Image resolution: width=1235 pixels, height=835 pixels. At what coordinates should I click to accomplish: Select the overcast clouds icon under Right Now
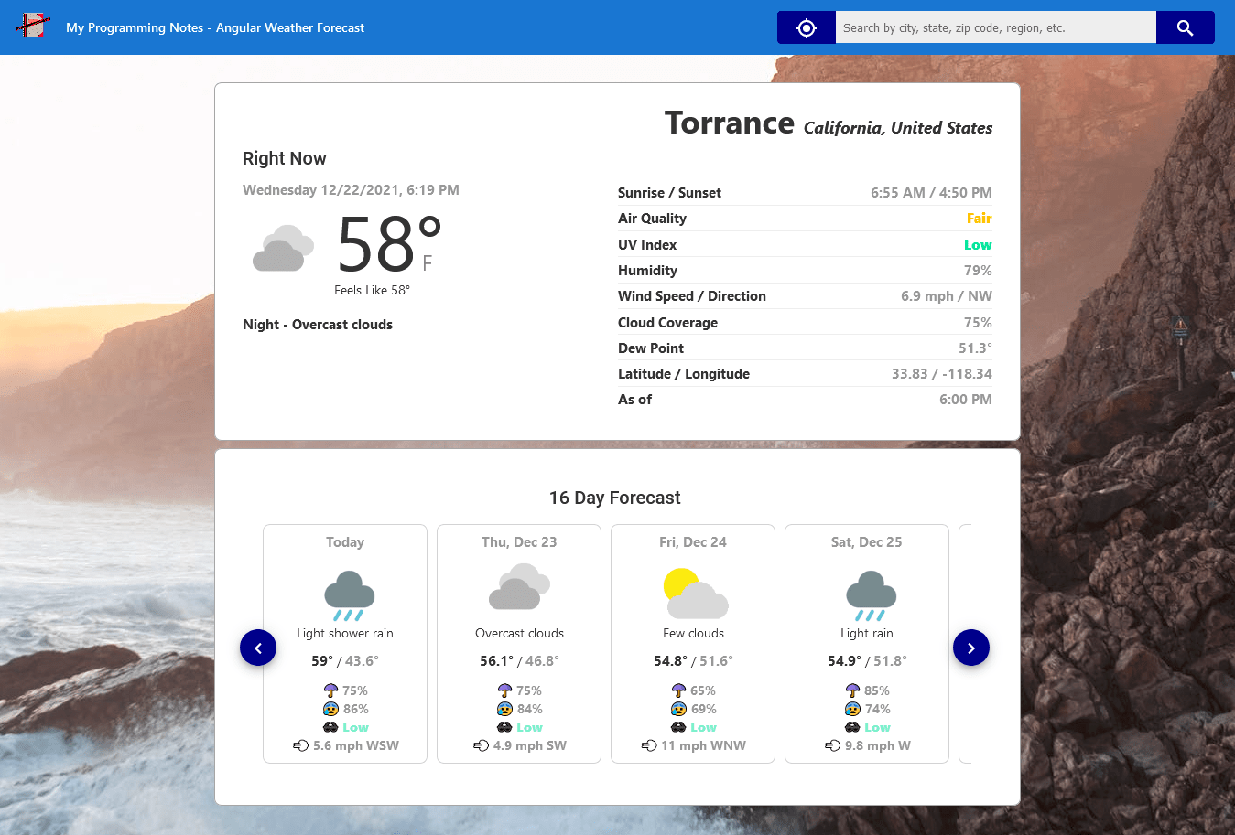[x=282, y=247]
